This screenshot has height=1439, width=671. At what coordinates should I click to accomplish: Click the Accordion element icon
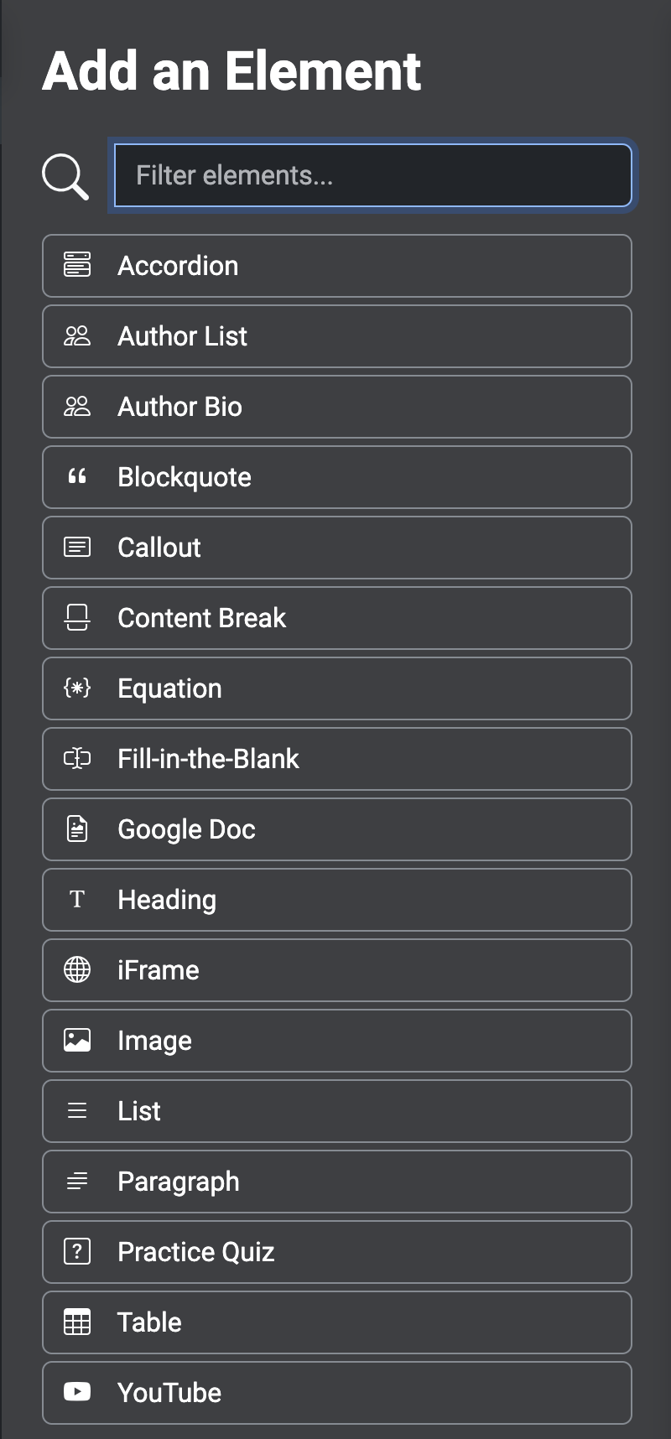(77, 265)
